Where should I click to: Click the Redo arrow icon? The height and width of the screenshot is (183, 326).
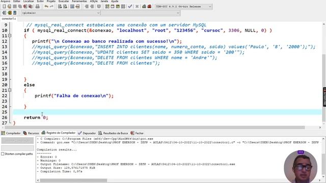tap(51, 7)
